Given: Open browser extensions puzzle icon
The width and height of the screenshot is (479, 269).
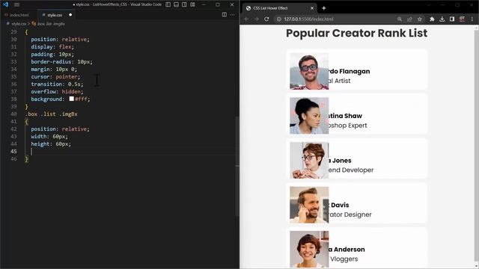Looking at the screenshot, I should [432, 19].
